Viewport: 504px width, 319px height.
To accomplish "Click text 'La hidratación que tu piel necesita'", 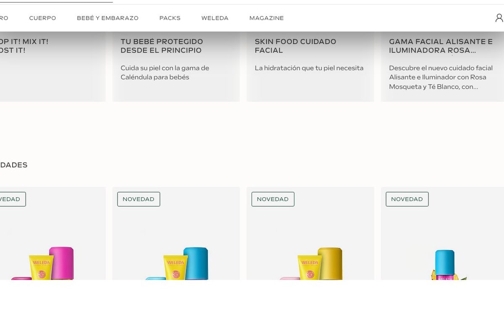I will click(x=309, y=68).
